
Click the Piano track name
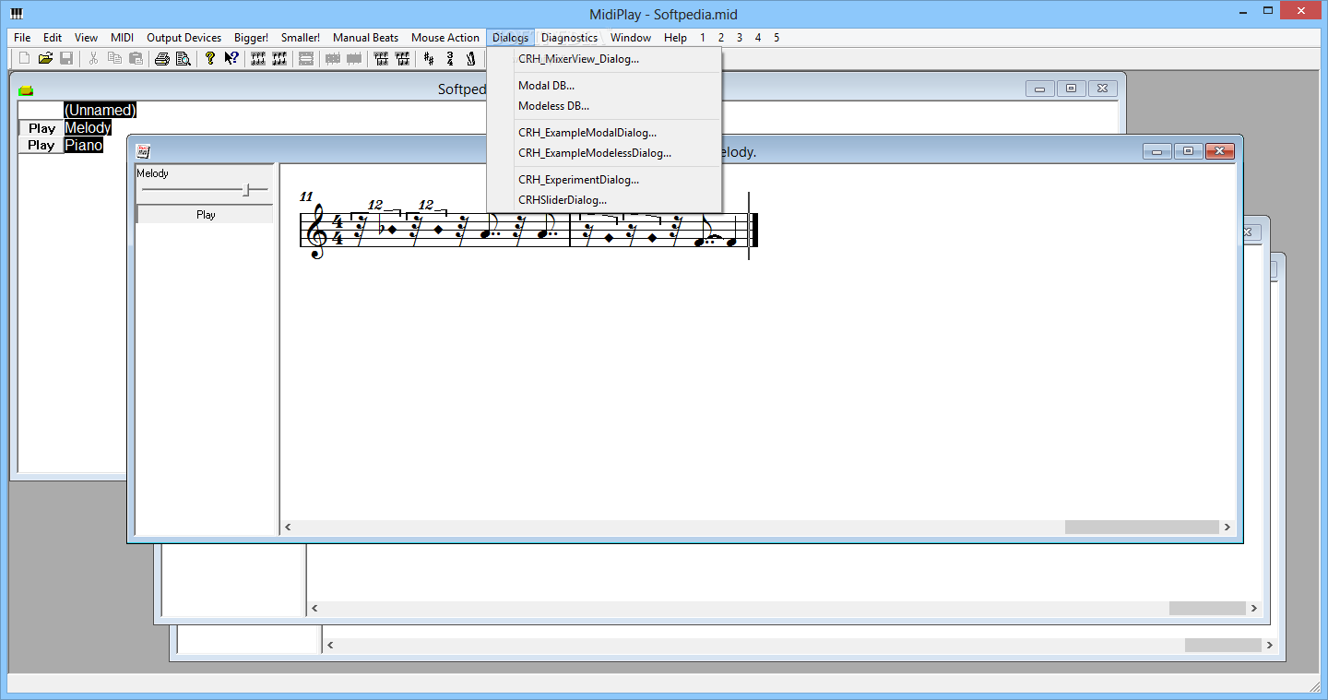coord(83,145)
